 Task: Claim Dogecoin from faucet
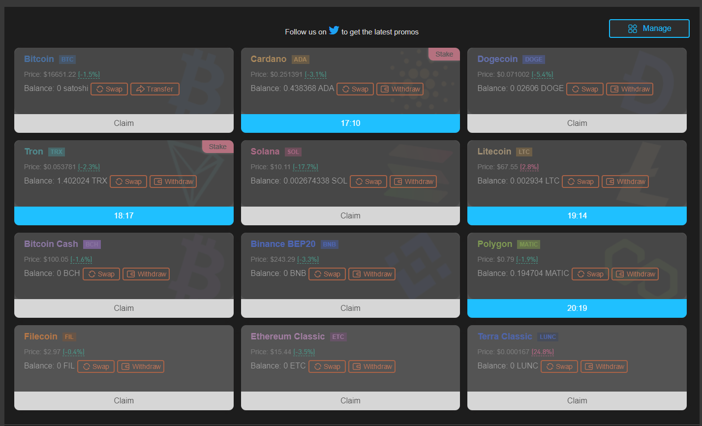pyautogui.click(x=577, y=123)
